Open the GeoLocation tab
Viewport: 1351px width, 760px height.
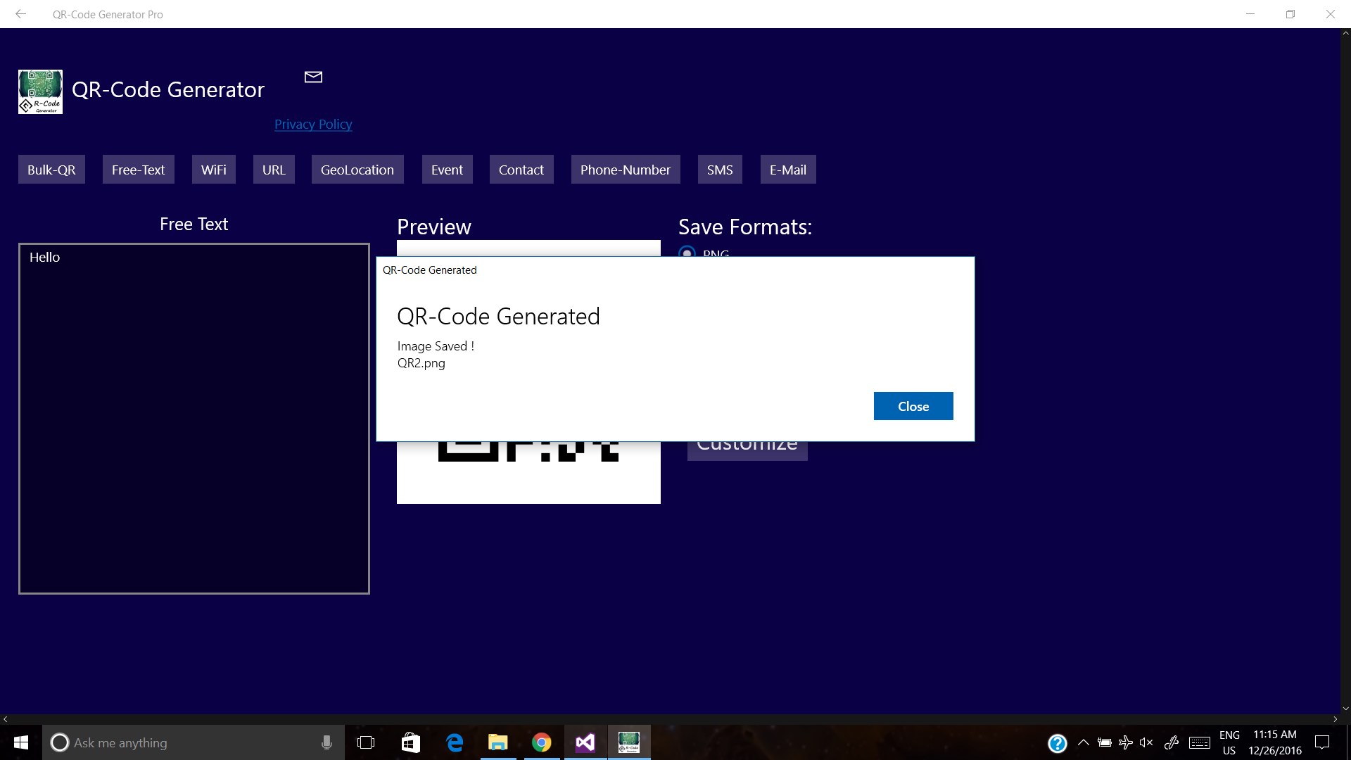(x=357, y=170)
